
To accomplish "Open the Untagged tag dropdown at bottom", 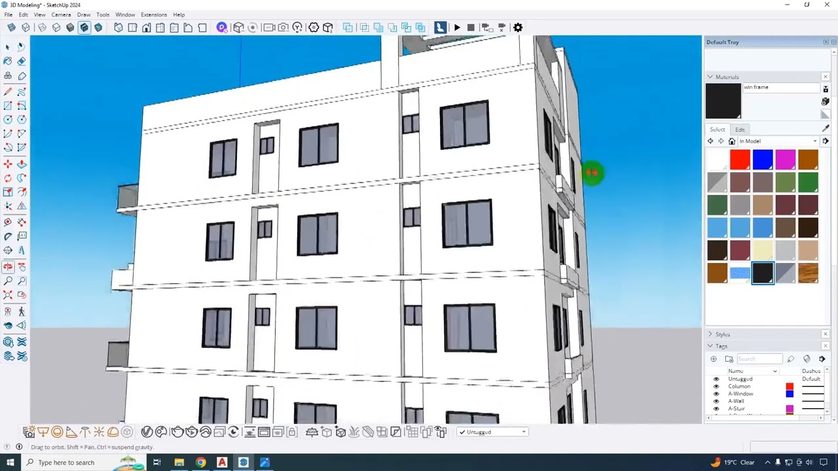I will click(x=493, y=432).
